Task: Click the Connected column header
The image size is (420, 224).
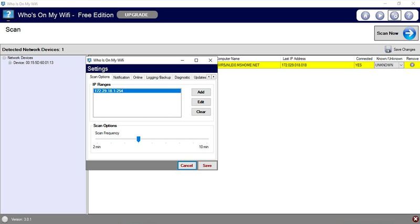Action: [364, 59]
